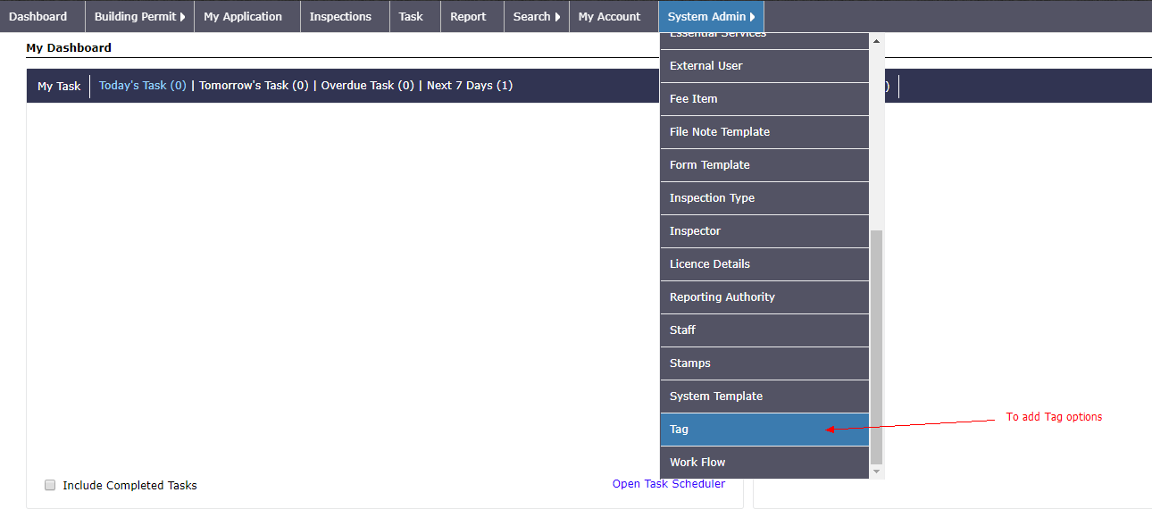Switch to the My Task tab
This screenshot has width=1152, height=526.
(59, 87)
